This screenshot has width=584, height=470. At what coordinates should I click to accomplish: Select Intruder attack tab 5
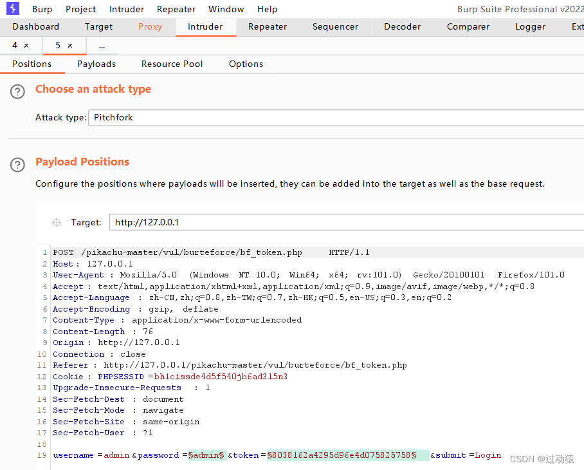pyautogui.click(x=58, y=46)
